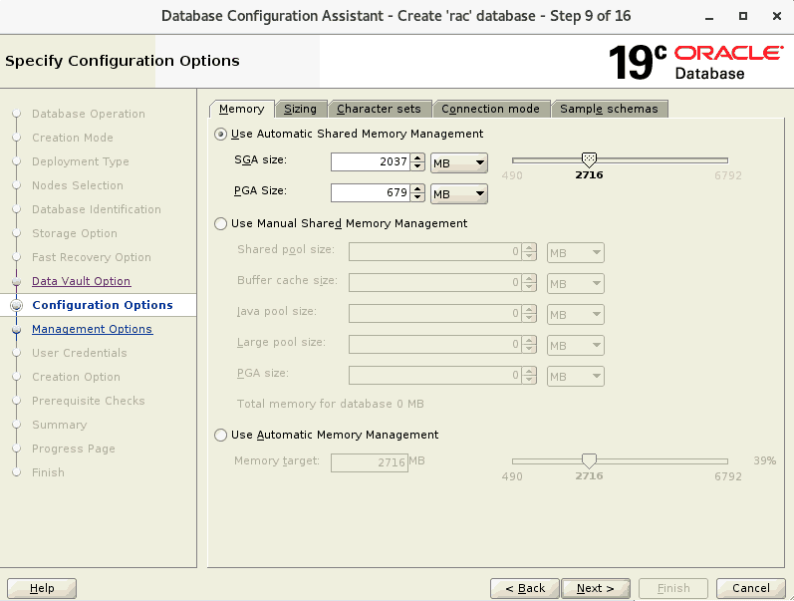Increase Shared pool size with up arrow

529,247
